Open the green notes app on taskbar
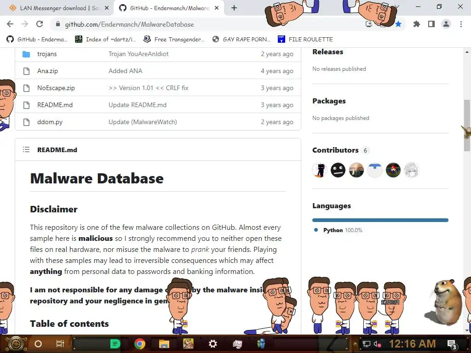 point(115,344)
